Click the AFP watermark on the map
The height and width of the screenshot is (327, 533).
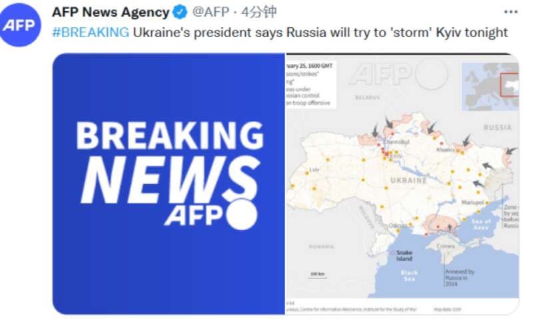(399, 74)
